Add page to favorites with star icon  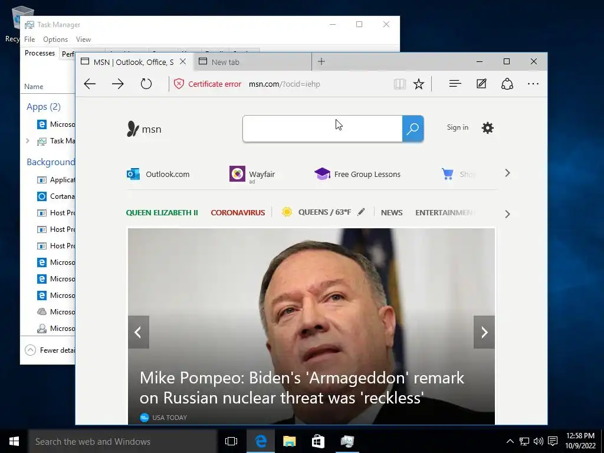(x=419, y=84)
